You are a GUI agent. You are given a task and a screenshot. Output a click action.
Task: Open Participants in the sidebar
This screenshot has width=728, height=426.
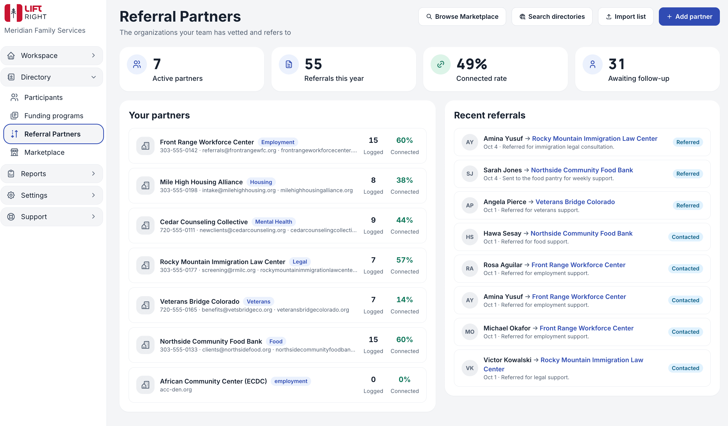click(53, 97)
